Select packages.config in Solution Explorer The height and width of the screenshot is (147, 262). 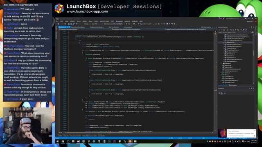pyautogui.click(x=230, y=82)
